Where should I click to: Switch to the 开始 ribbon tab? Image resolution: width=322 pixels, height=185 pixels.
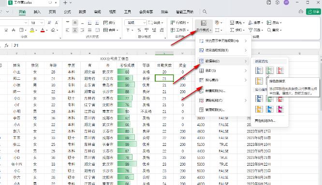22,12
